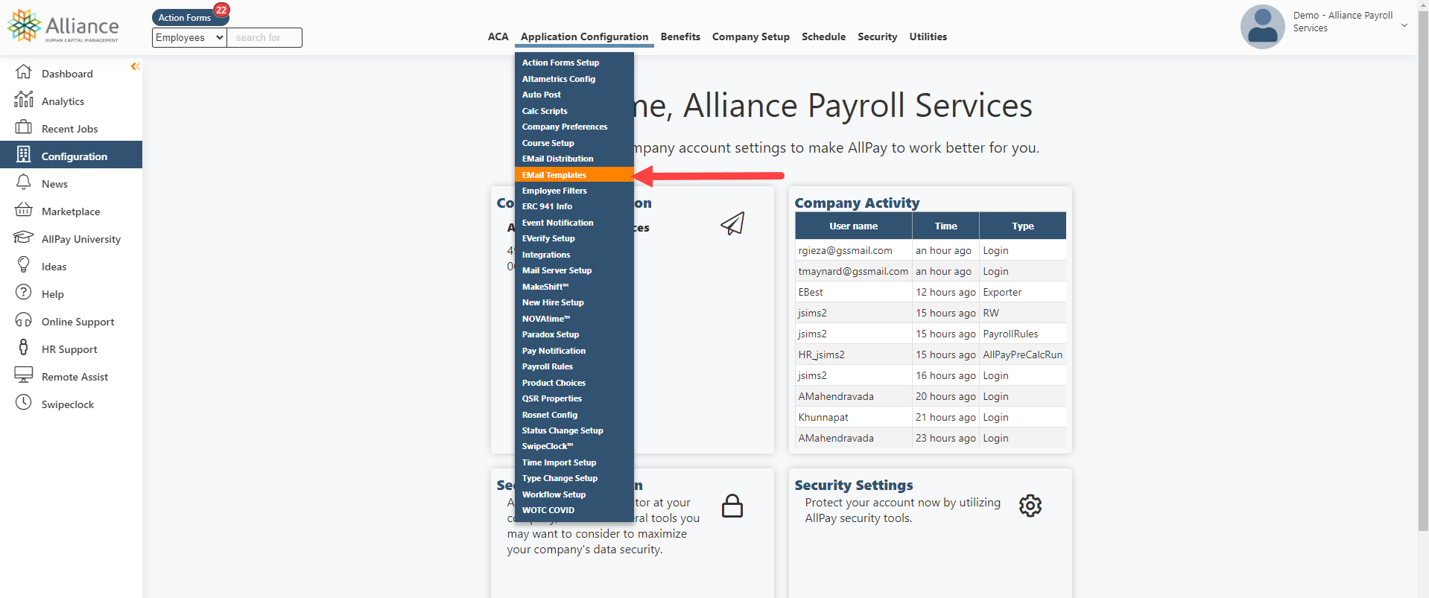
Task: Choose ERC 941 Info menu entry
Action: click(574, 206)
